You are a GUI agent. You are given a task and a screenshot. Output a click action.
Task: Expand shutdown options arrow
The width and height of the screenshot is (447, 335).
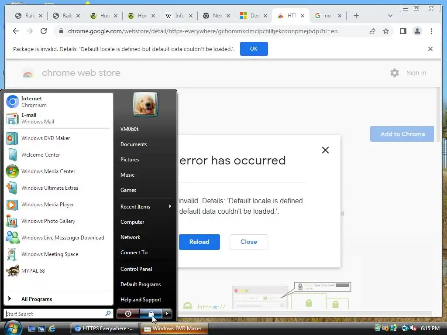pos(167,314)
